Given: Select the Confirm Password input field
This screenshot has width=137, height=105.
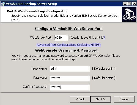Looking at the screenshot, I should pos(70,87).
